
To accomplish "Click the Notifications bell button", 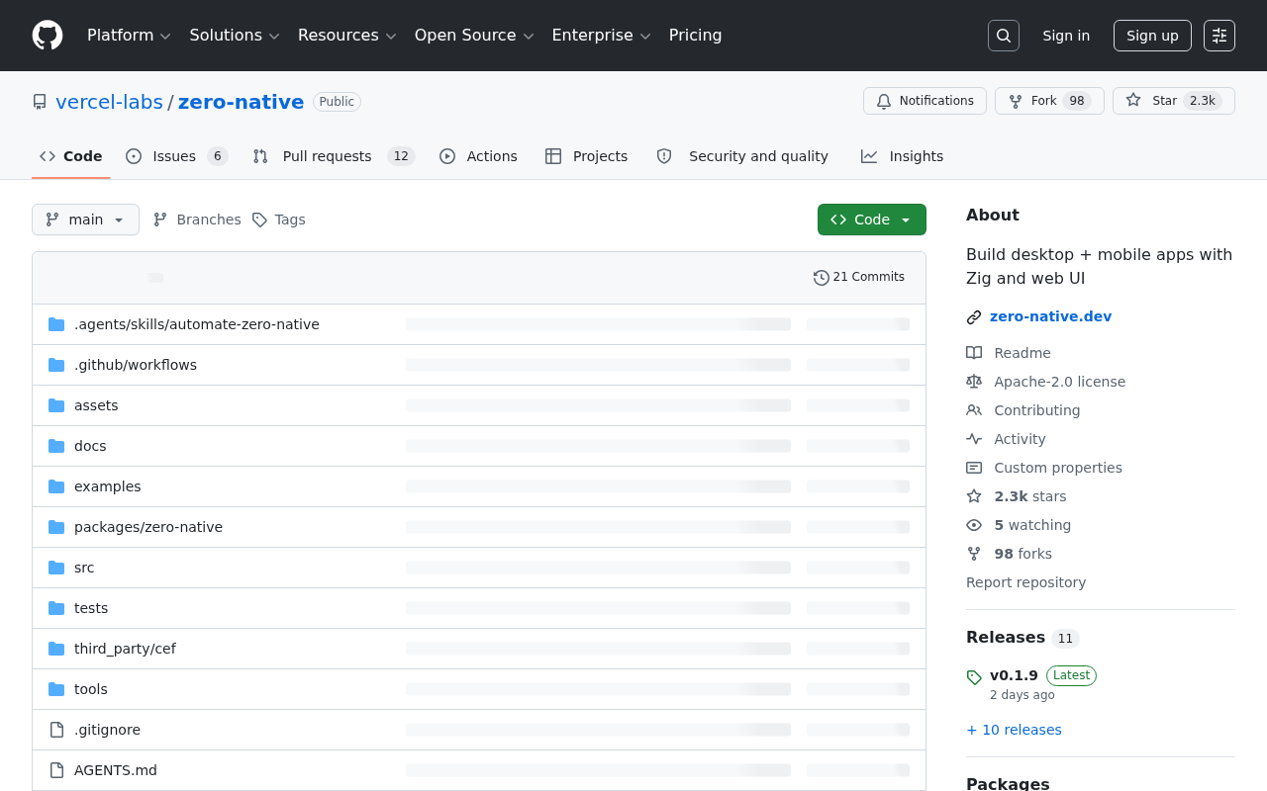I will 925,101.
